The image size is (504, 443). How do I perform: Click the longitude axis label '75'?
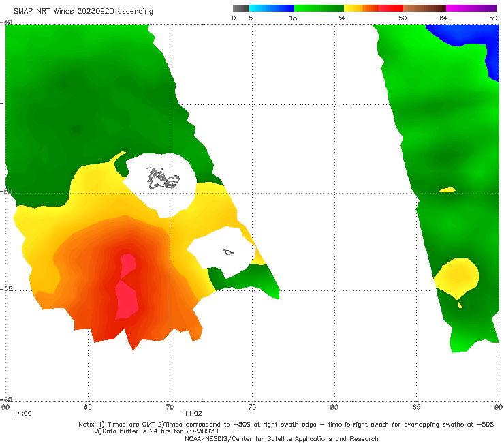pos(252,407)
